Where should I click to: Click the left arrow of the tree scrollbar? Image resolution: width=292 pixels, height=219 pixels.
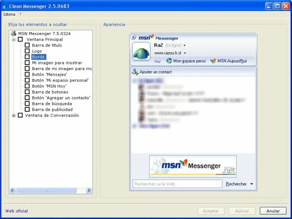(12, 190)
